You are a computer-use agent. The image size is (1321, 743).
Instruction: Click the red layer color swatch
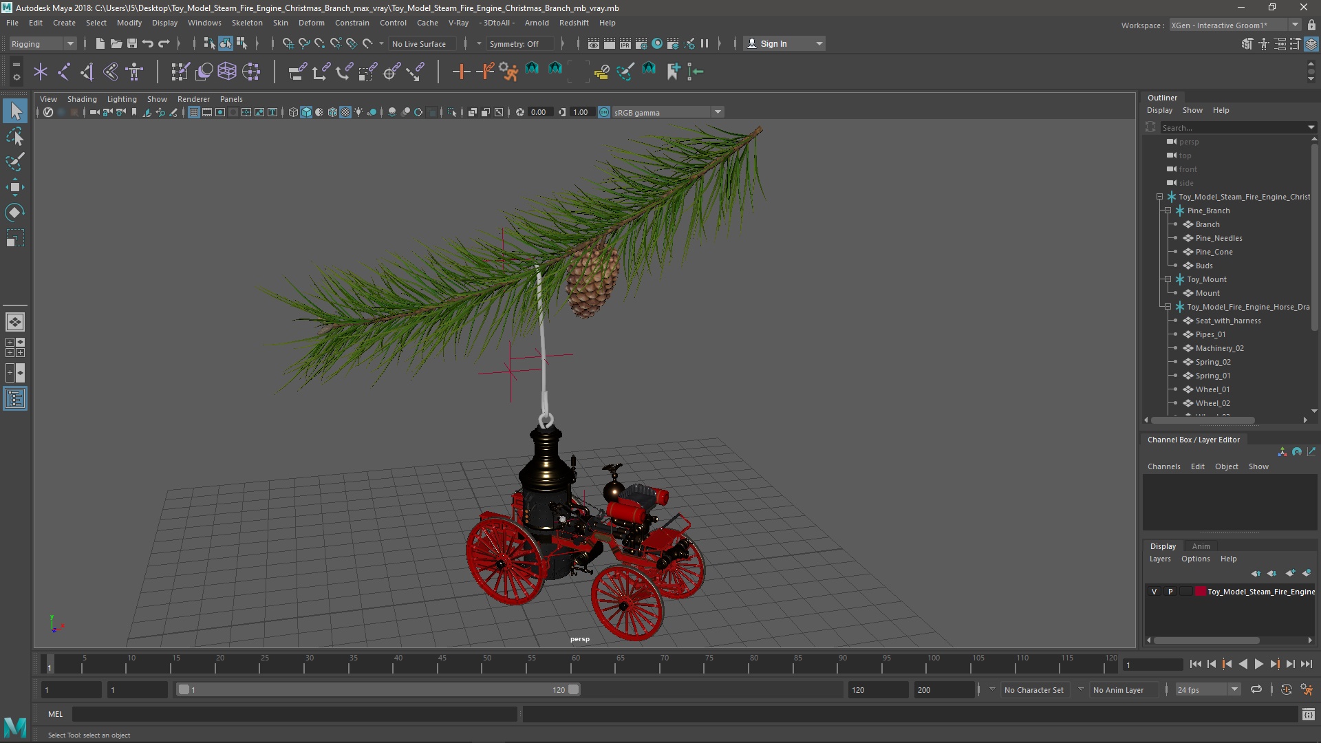pyautogui.click(x=1201, y=592)
